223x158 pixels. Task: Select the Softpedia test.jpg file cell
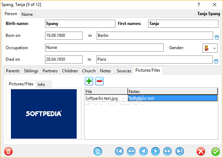106,98
